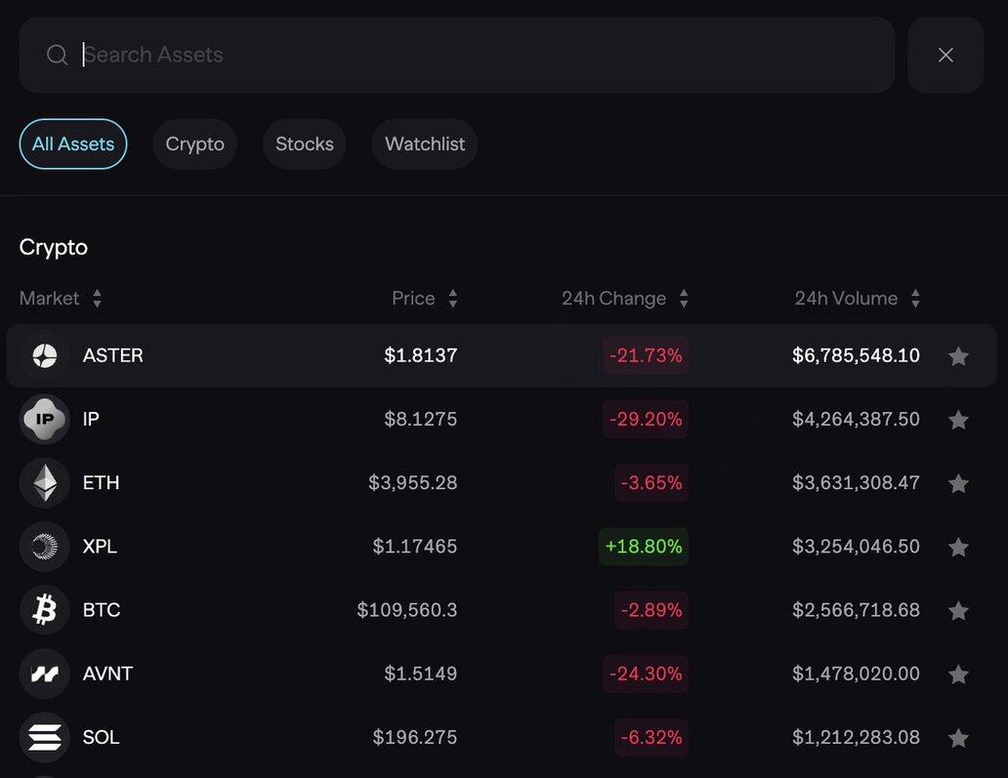Close the asset search panel
Image resolution: width=1008 pixels, height=778 pixels.
945,55
